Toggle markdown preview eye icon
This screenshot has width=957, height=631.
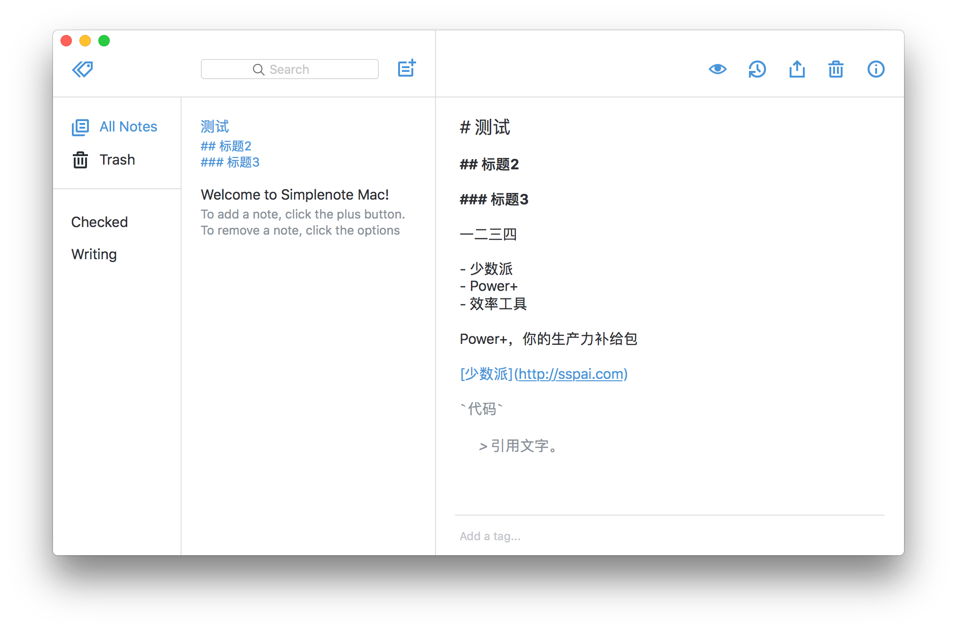point(717,69)
